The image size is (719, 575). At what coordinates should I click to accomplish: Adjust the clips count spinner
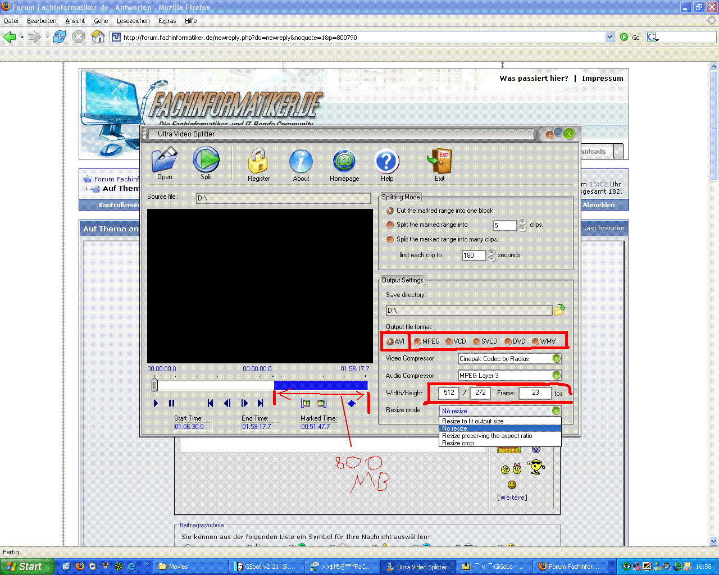pyautogui.click(x=522, y=225)
